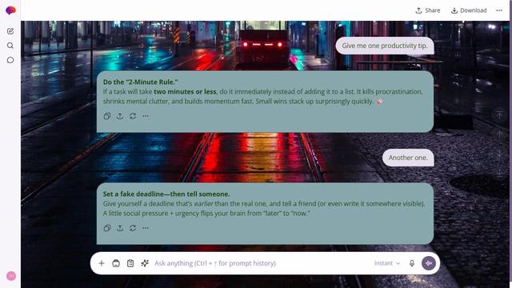Copy the 2-Minute Rule response
This screenshot has width=512, height=288.
[x=107, y=116]
